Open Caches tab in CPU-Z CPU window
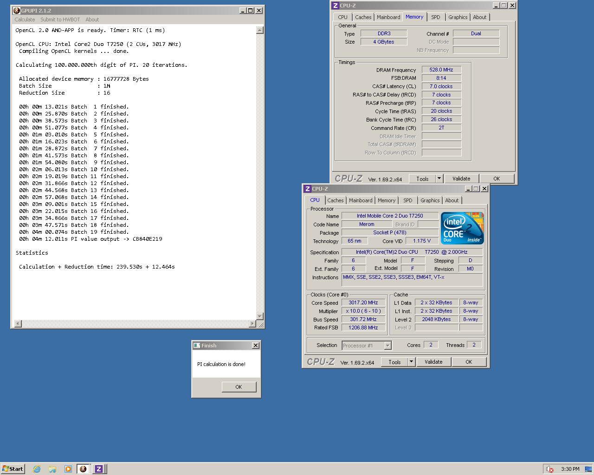 coord(336,200)
